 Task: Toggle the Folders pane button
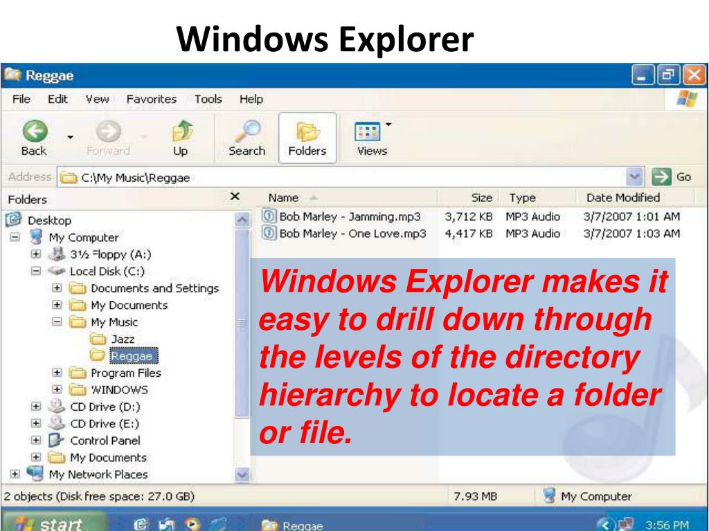(x=307, y=138)
